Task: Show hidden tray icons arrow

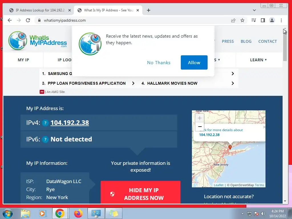Action: tap(242, 214)
